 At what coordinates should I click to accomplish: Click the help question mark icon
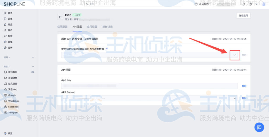250,4
